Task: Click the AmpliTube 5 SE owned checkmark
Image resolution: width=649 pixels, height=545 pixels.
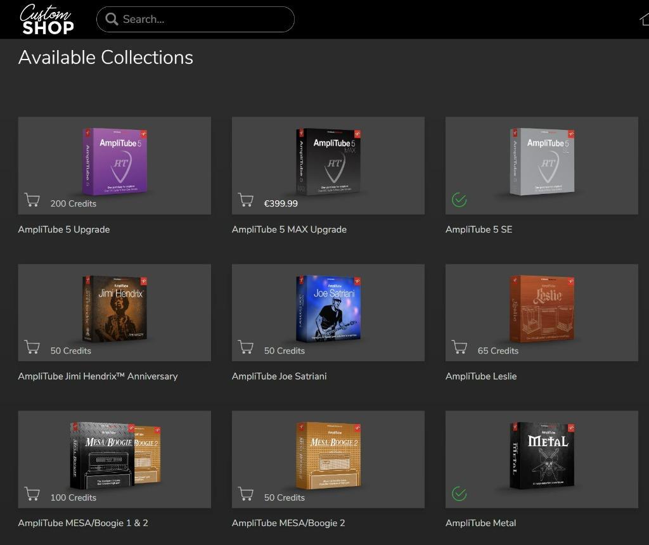Action: (x=459, y=200)
